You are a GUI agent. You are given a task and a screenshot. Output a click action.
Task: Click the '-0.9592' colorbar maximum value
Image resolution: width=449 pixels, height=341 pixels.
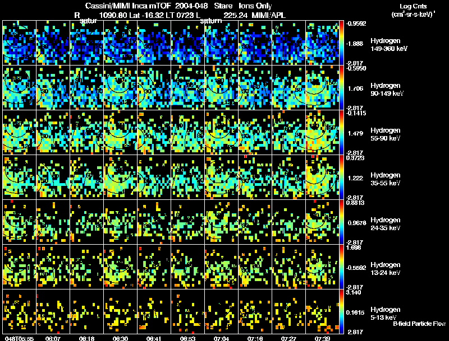click(x=356, y=24)
